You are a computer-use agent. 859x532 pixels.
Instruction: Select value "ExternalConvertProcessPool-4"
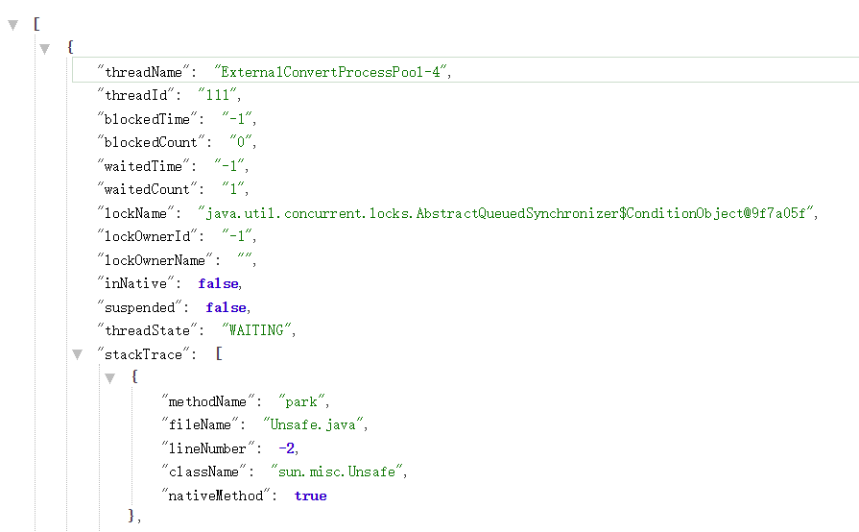(330, 72)
